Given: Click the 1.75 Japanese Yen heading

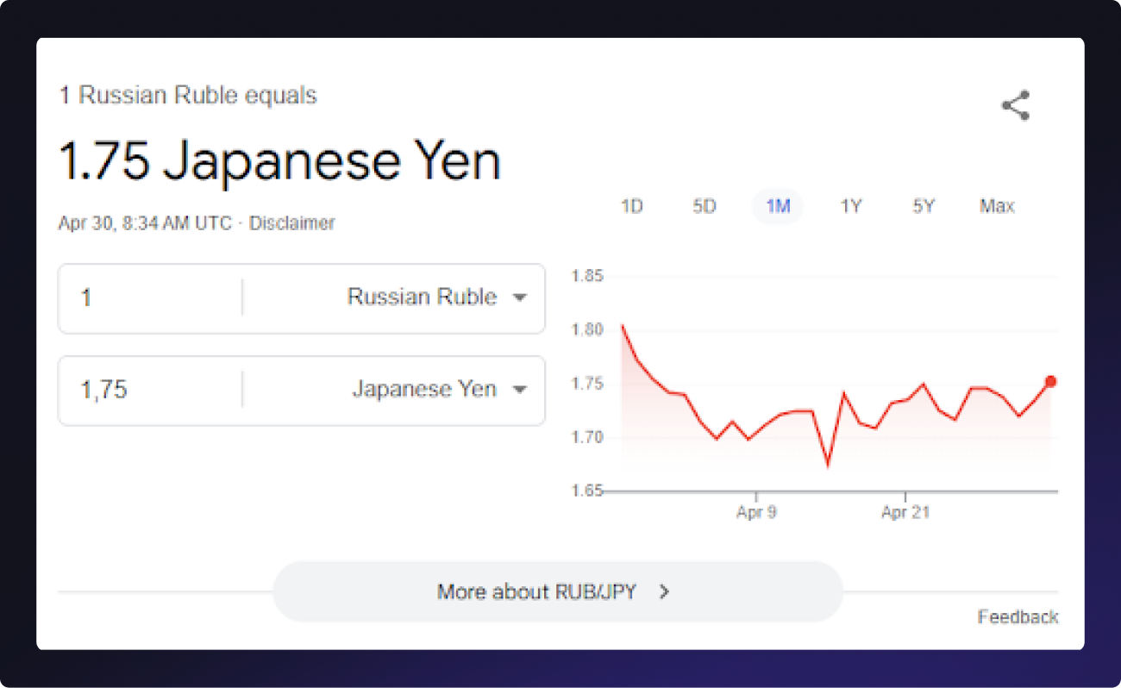Looking at the screenshot, I should [x=279, y=161].
